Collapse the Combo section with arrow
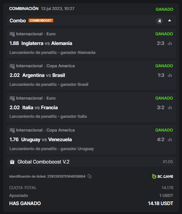The image size is (182, 214). point(169,20)
